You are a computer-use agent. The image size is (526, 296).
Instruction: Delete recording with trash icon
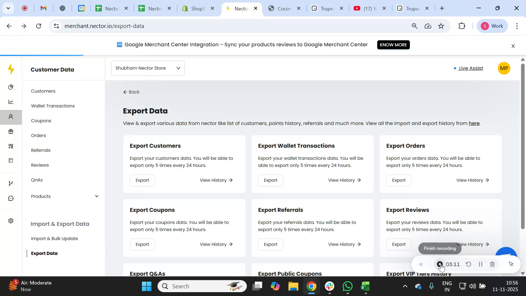click(492, 264)
